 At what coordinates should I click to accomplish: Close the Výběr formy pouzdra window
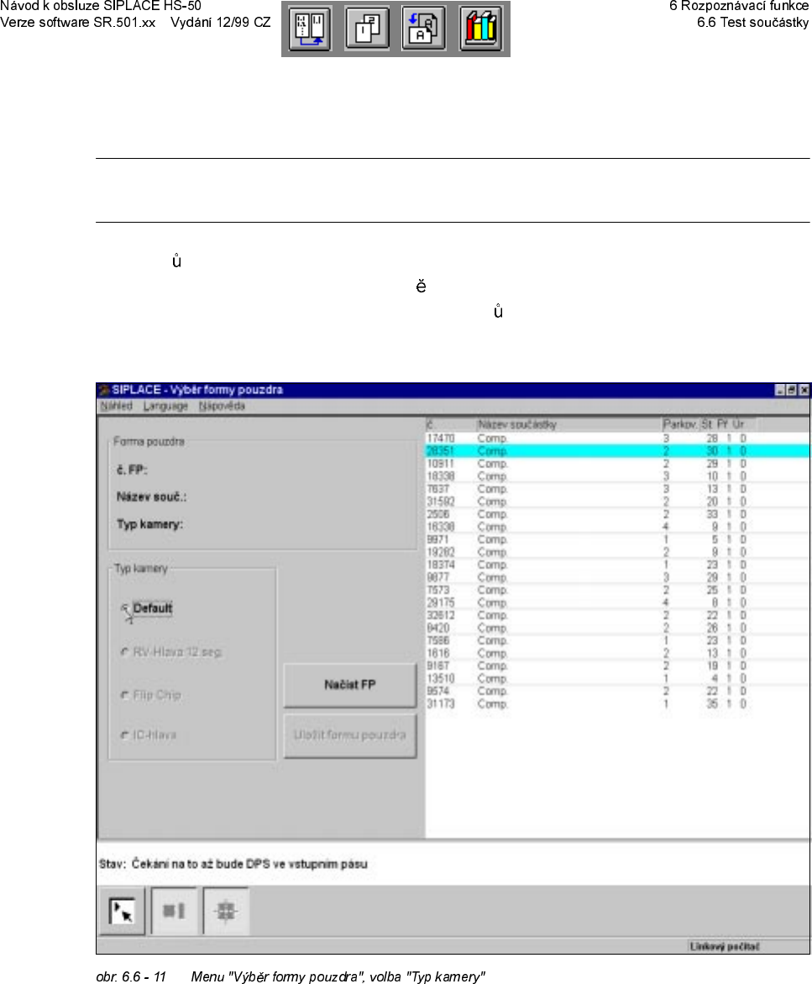[804, 391]
